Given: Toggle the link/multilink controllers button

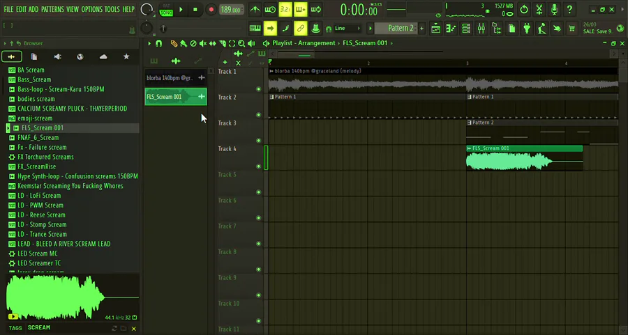Looking at the screenshot, I should [x=300, y=29].
